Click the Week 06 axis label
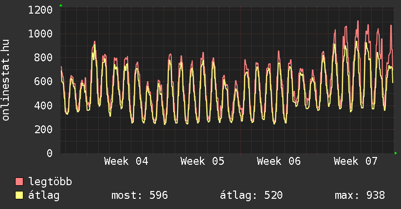The image size is (401, 209). (x=279, y=161)
